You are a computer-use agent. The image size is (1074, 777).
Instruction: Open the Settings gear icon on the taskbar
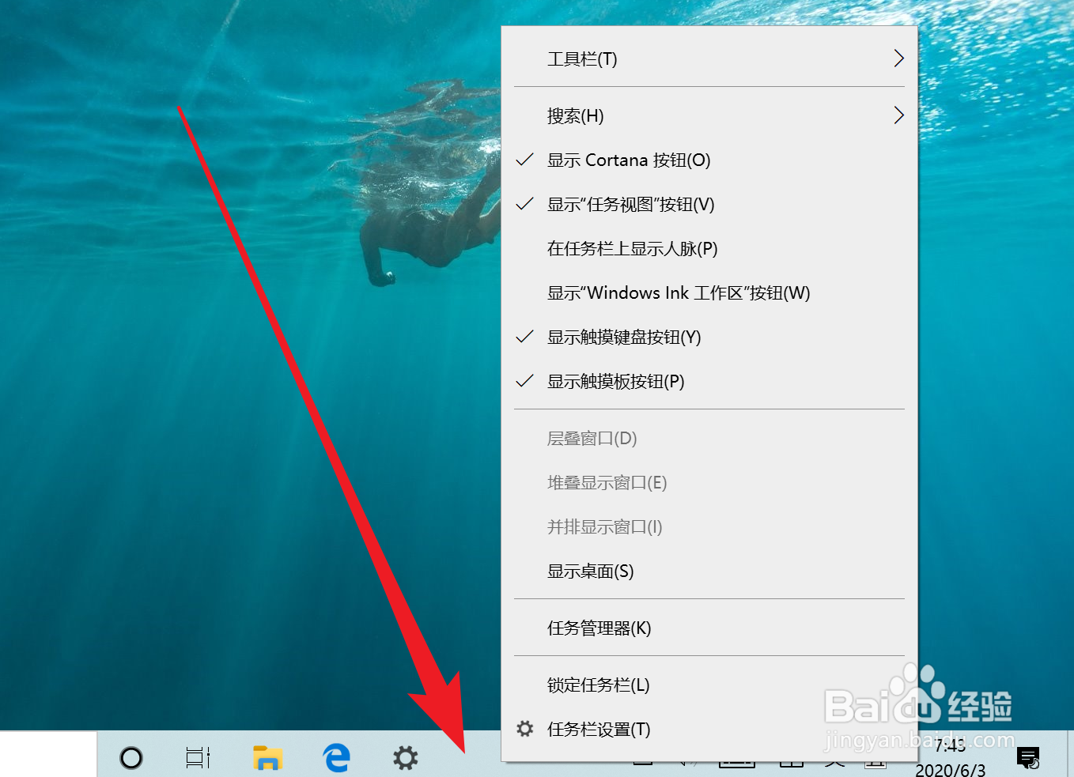pos(405,758)
